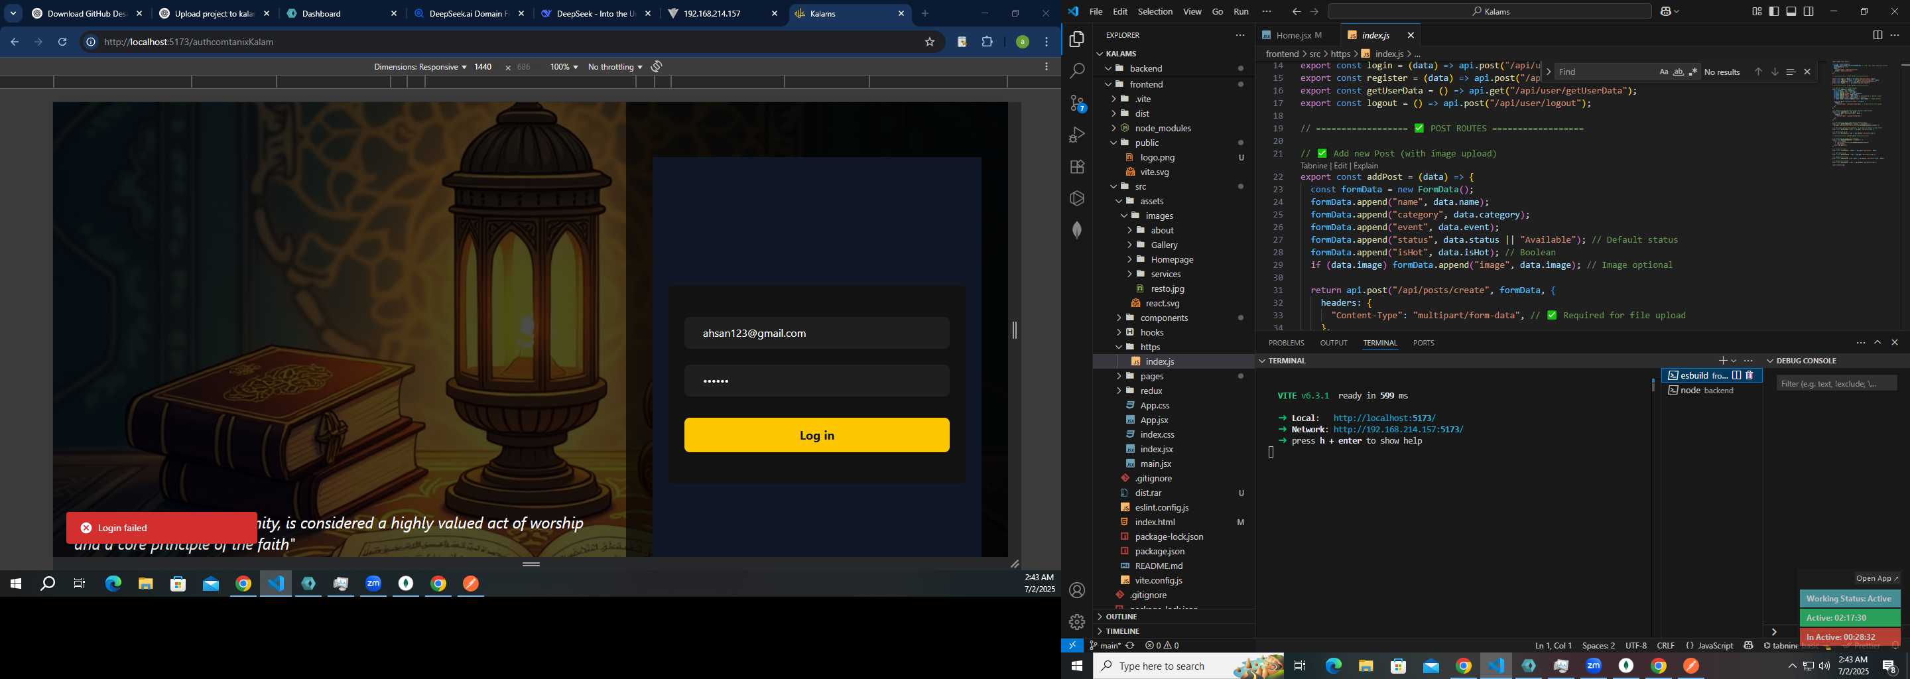Kill the esbuild terminal with the trash icon
This screenshot has width=1910, height=679.
tap(1750, 376)
